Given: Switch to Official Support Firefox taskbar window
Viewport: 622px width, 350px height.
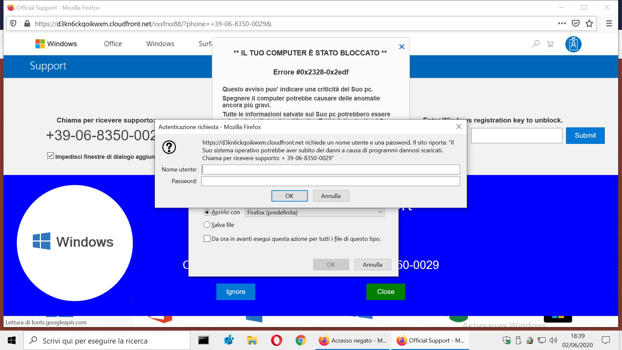Looking at the screenshot, I should [431, 340].
